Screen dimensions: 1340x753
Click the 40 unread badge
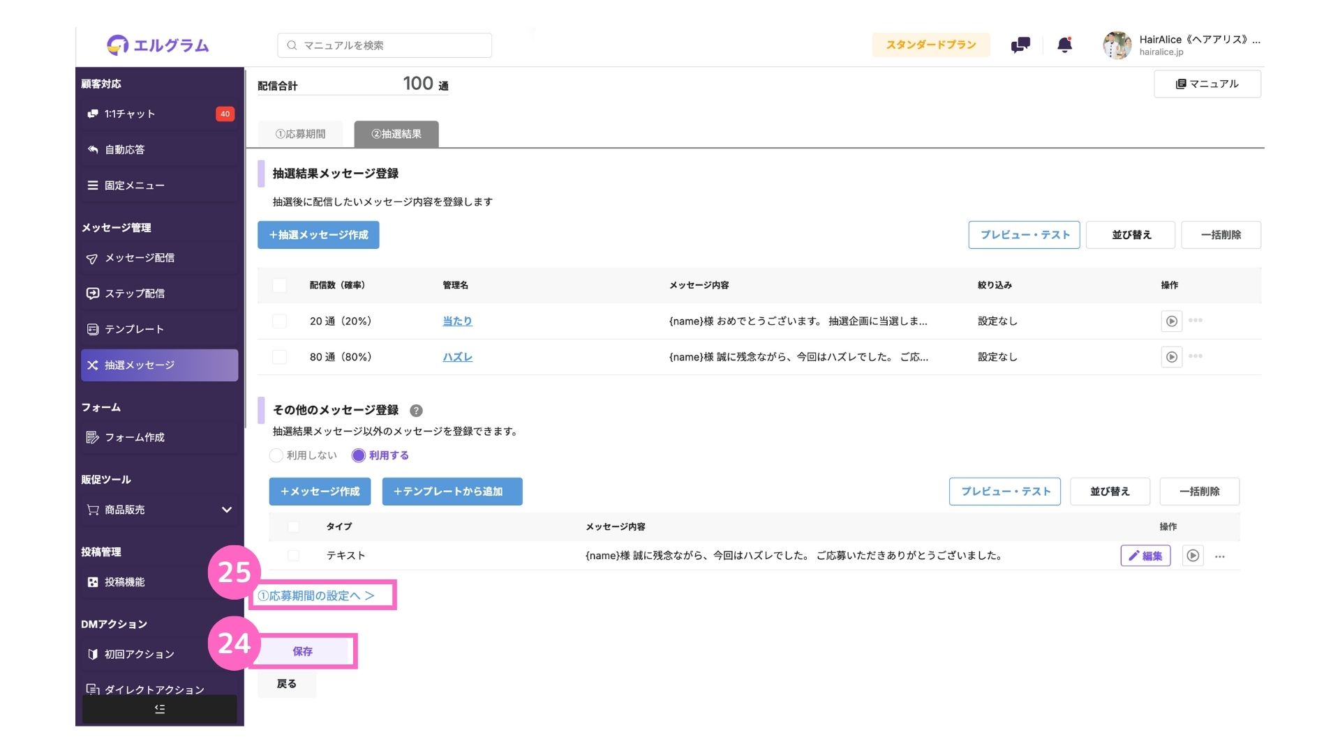(x=225, y=114)
